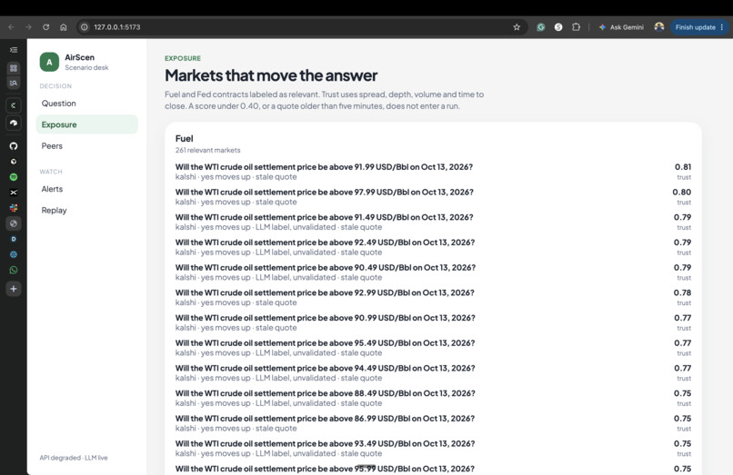View site information icon in address bar
733x475 pixels.
tap(85, 27)
